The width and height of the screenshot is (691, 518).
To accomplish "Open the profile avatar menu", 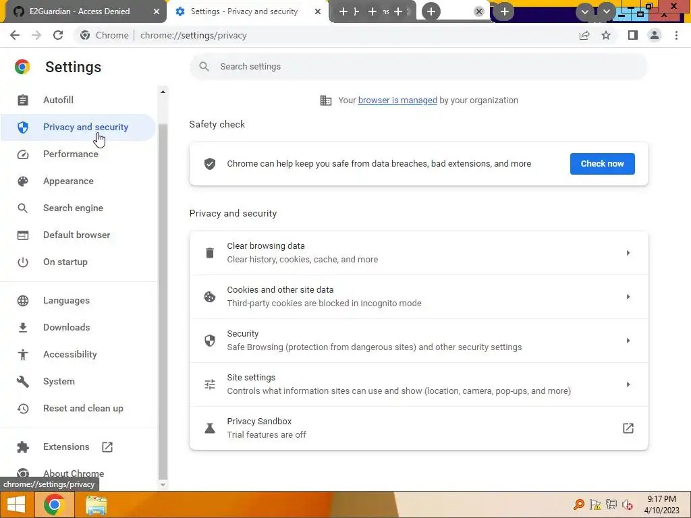I will [x=655, y=35].
